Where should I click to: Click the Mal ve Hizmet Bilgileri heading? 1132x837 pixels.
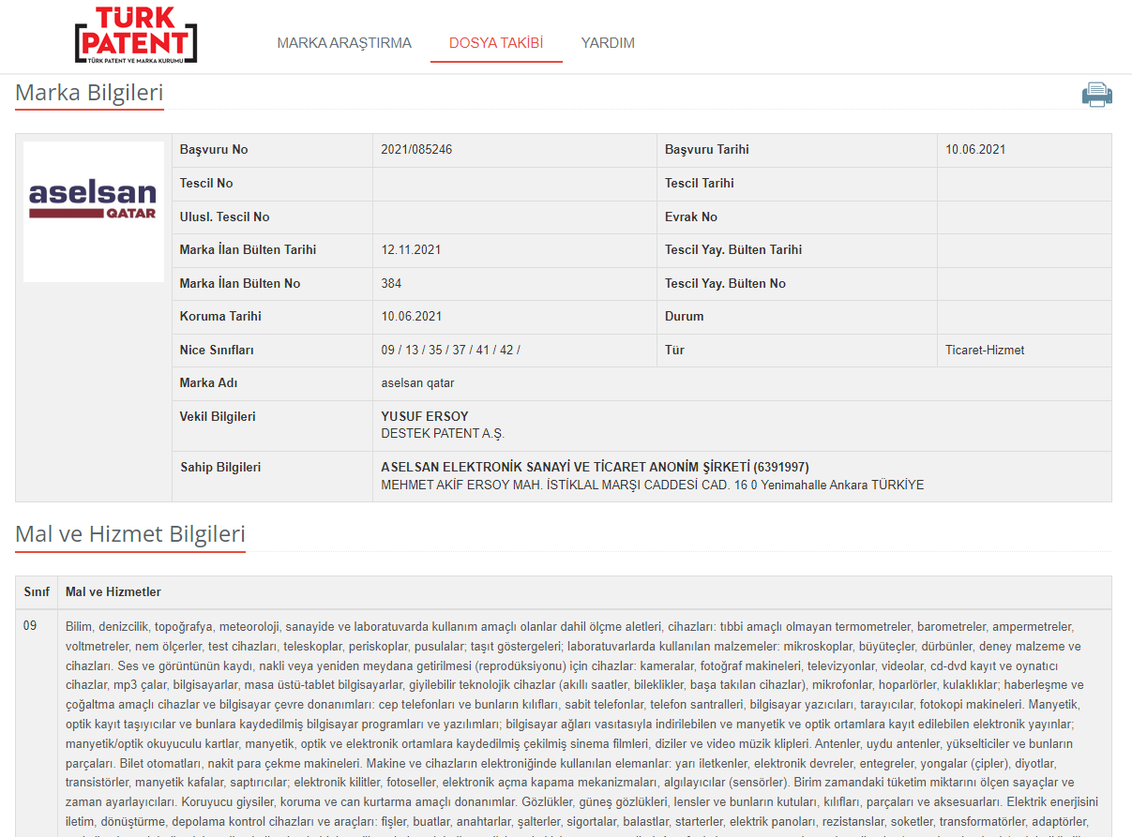pos(130,534)
